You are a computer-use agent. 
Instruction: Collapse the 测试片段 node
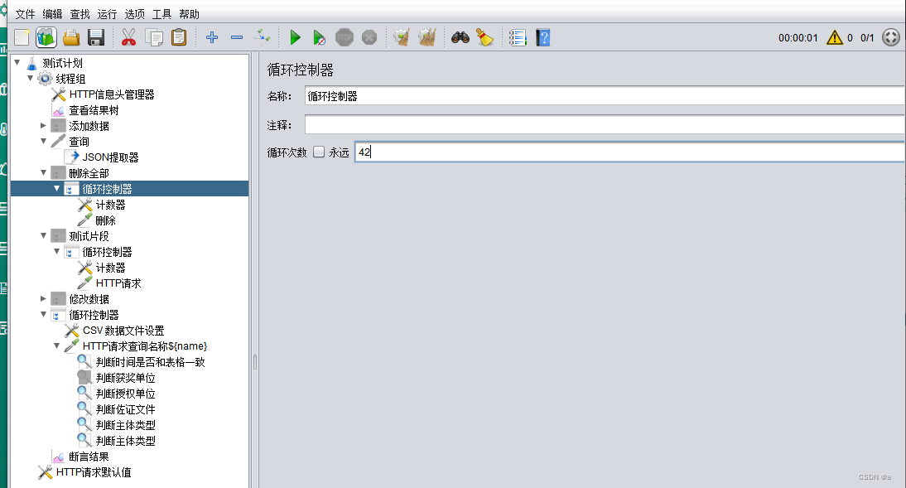[43, 235]
